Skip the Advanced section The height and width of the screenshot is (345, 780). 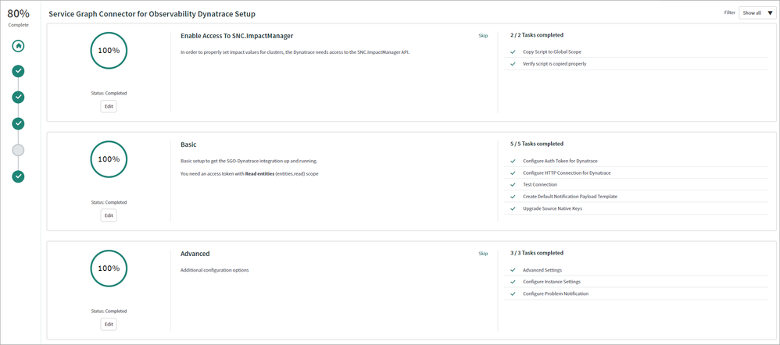click(483, 254)
